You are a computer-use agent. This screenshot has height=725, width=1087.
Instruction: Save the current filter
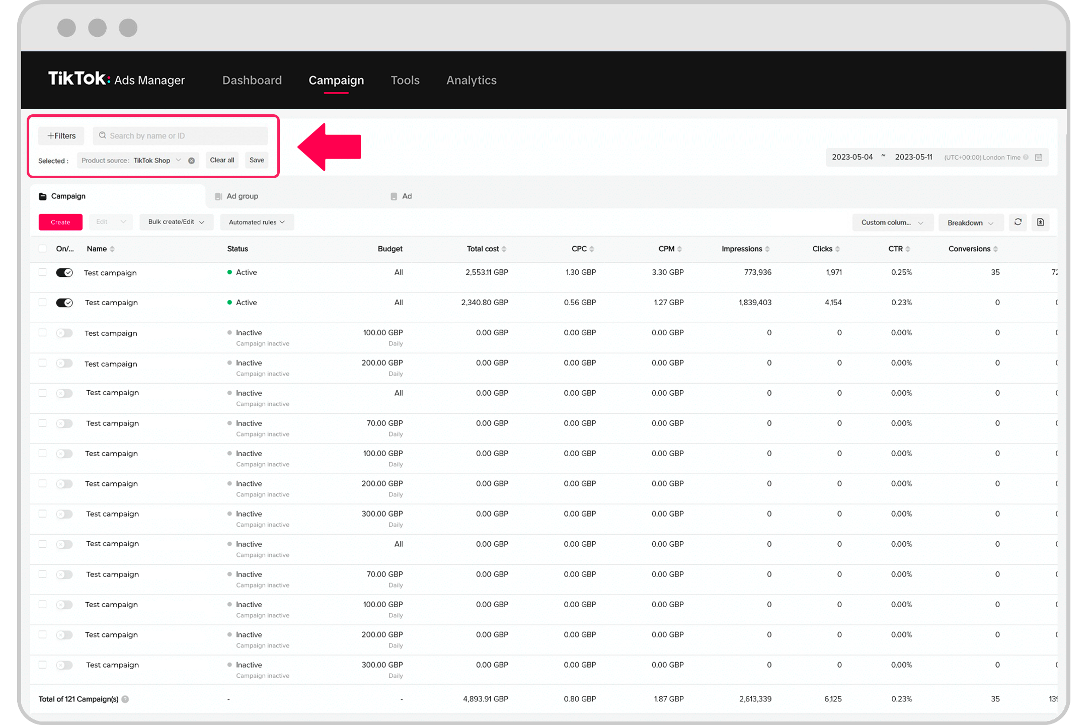[x=257, y=160]
